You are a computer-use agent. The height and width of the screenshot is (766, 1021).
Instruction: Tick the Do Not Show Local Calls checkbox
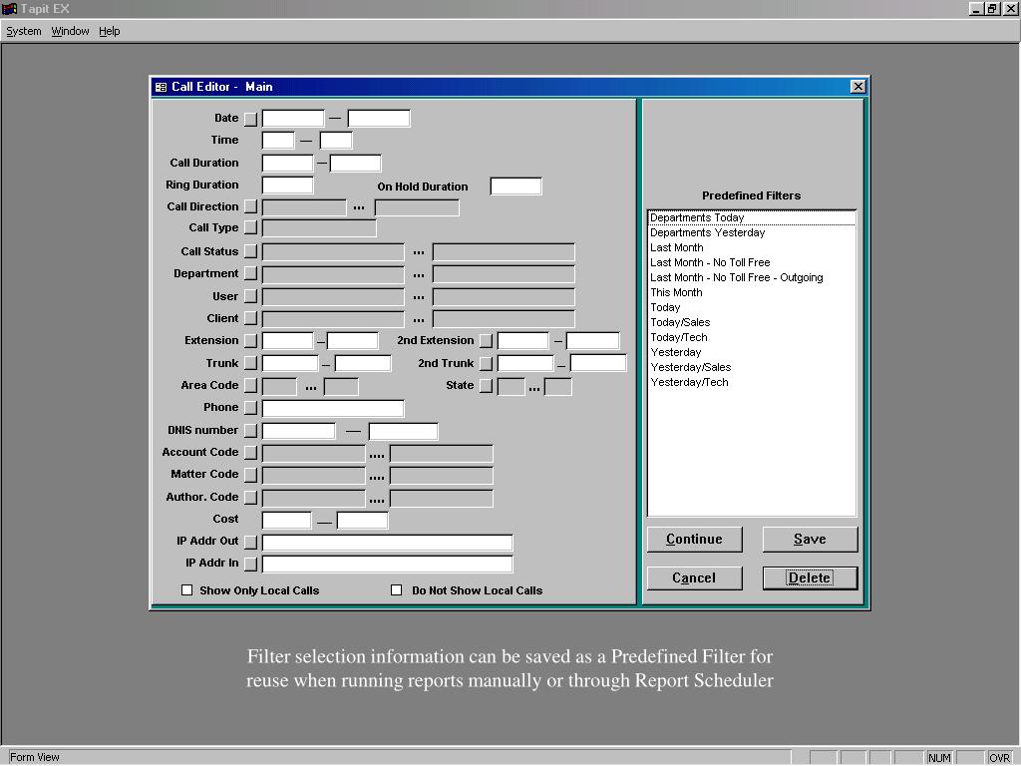tap(396, 590)
